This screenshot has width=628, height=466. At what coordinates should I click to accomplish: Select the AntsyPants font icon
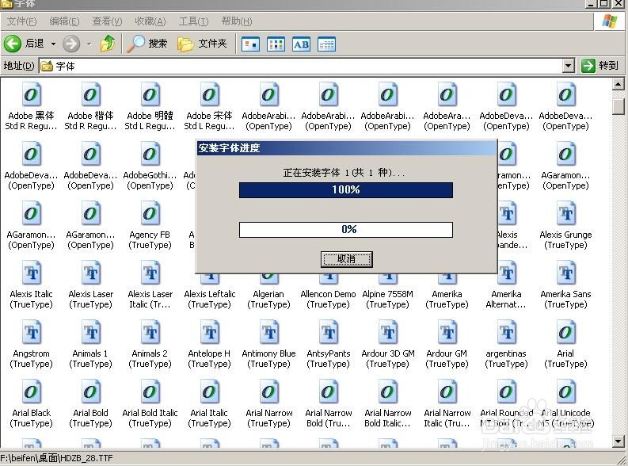(329, 332)
